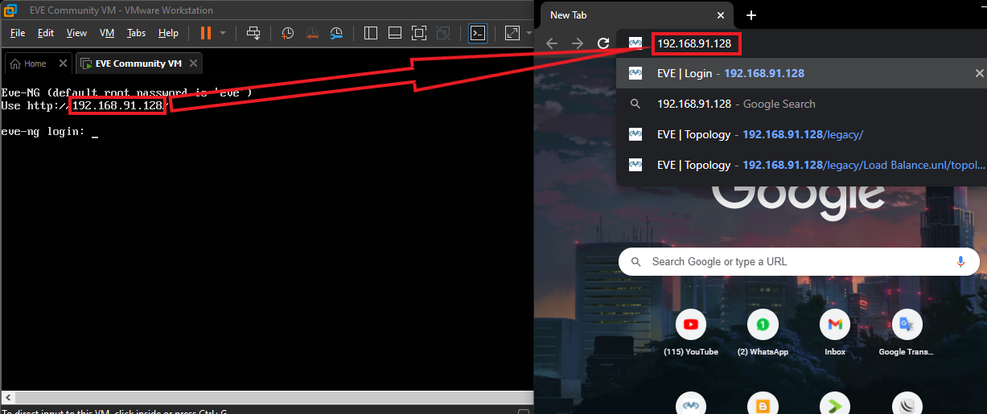Select the New Tab tab in Chrome

(x=635, y=15)
